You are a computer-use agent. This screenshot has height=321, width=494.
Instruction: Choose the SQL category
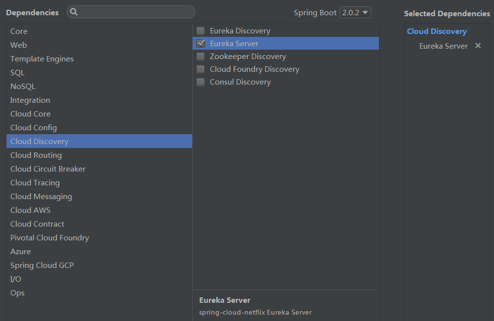(x=99, y=72)
